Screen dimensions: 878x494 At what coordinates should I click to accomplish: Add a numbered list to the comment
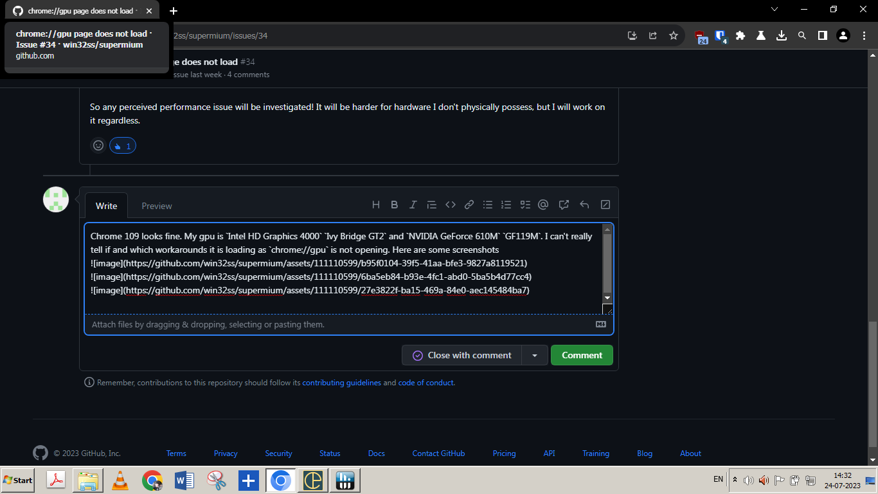506,205
